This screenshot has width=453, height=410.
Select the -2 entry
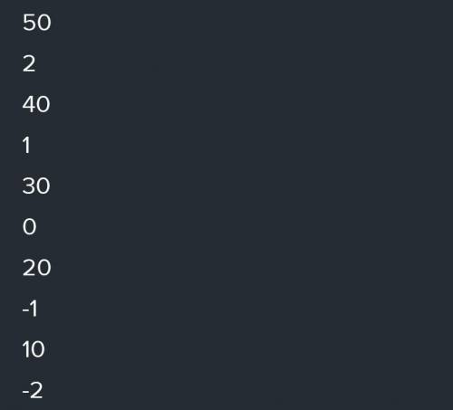click(x=33, y=390)
